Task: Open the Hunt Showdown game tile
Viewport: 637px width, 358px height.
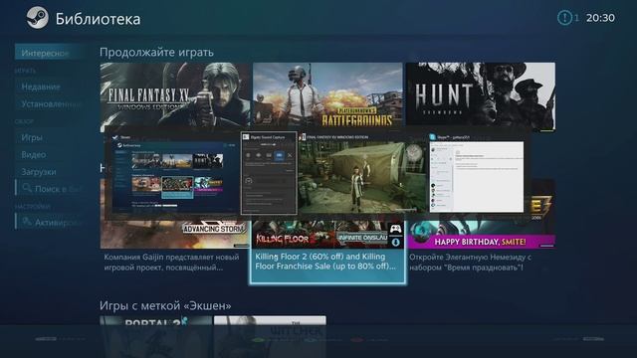Action: 481,96
